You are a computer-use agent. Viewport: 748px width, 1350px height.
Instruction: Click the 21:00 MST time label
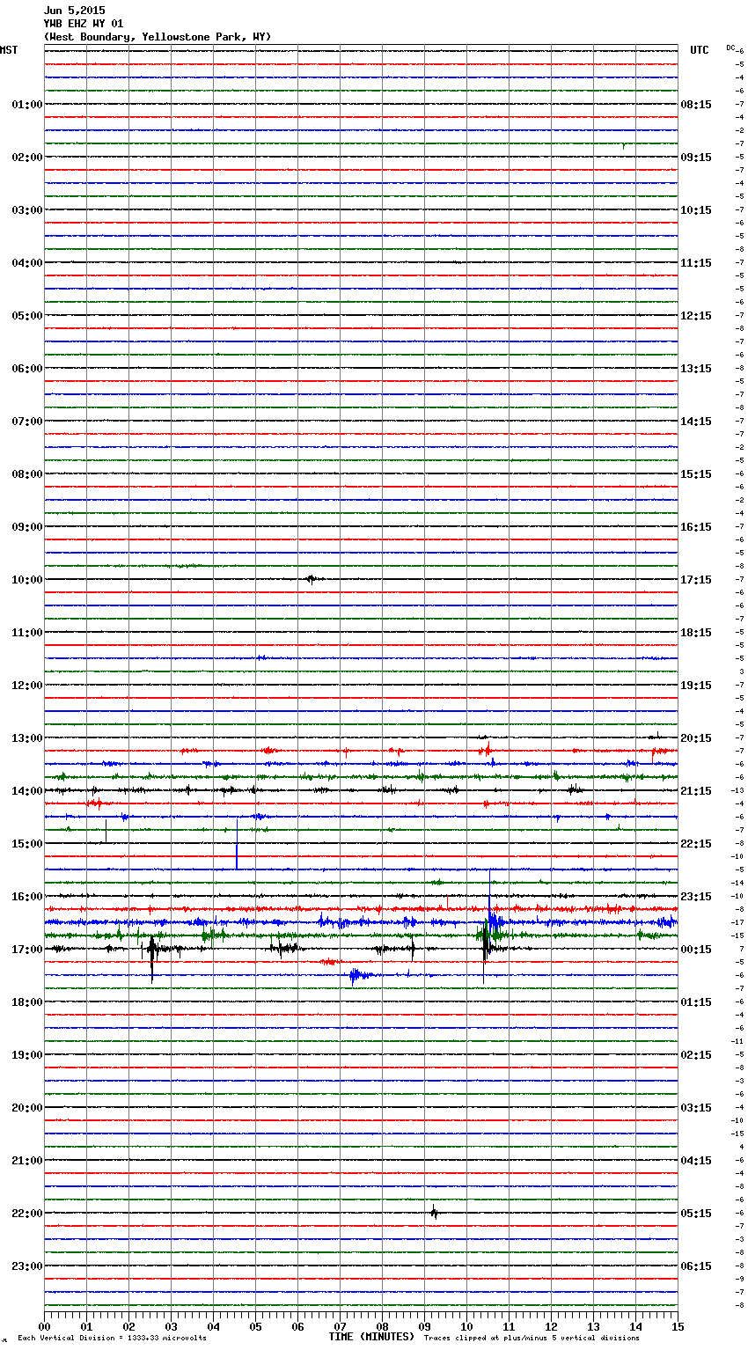tap(26, 1161)
